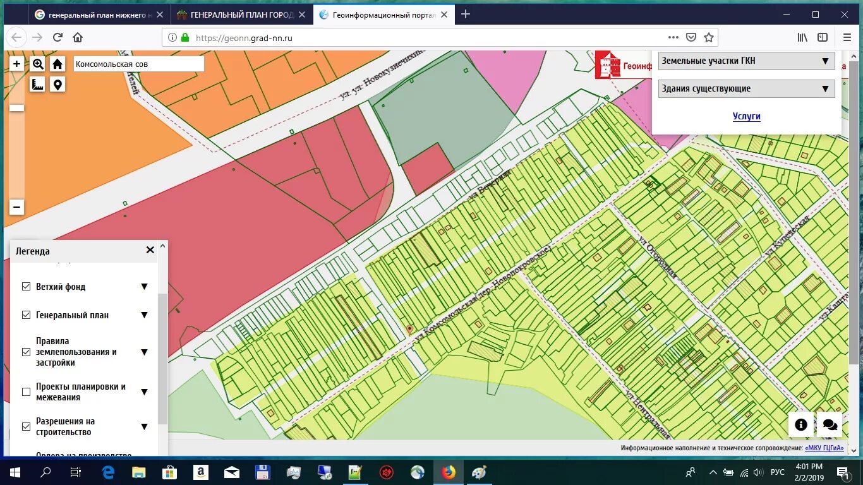Open the Услуги link
Screen dimensions: 863x485
click(747, 116)
